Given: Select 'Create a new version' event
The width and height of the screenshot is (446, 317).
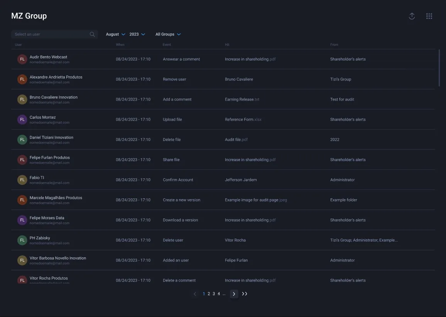Looking at the screenshot, I should pos(181,200).
